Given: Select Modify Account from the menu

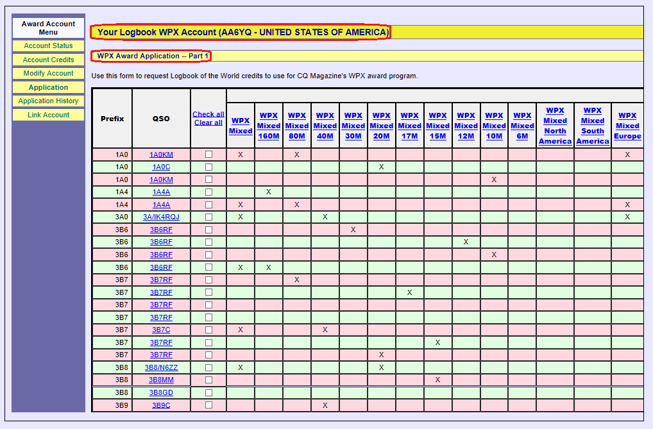Looking at the screenshot, I should pyautogui.click(x=48, y=74).
